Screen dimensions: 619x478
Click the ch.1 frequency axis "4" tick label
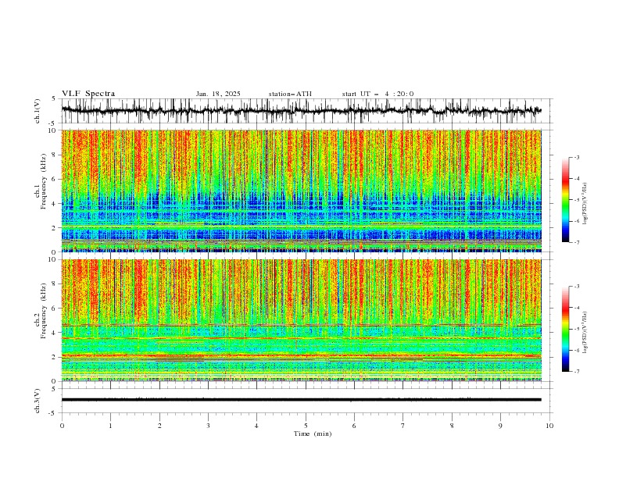coord(55,204)
